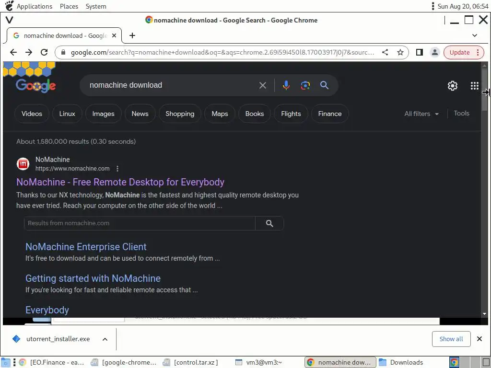Open the V window menu icon

coord(10,20)
